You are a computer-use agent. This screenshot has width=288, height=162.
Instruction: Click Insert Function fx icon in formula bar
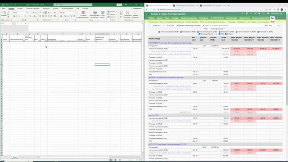26,23
